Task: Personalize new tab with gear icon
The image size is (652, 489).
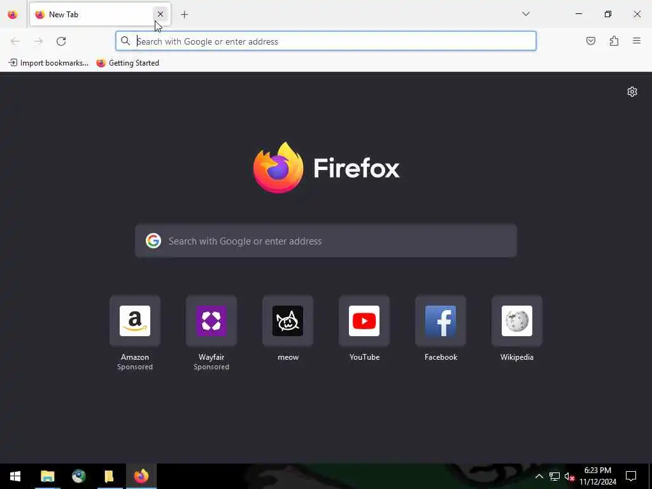Action: [x=632, y=92]
